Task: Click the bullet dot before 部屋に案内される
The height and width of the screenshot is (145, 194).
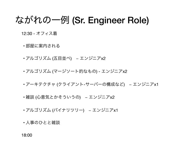Action: point(24,46)
